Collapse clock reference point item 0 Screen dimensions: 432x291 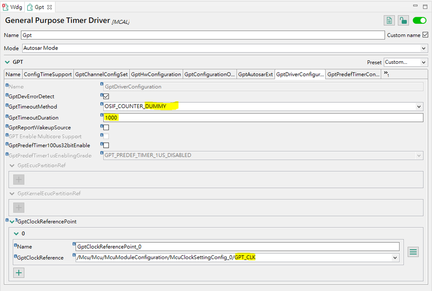(x=16, y=234)
